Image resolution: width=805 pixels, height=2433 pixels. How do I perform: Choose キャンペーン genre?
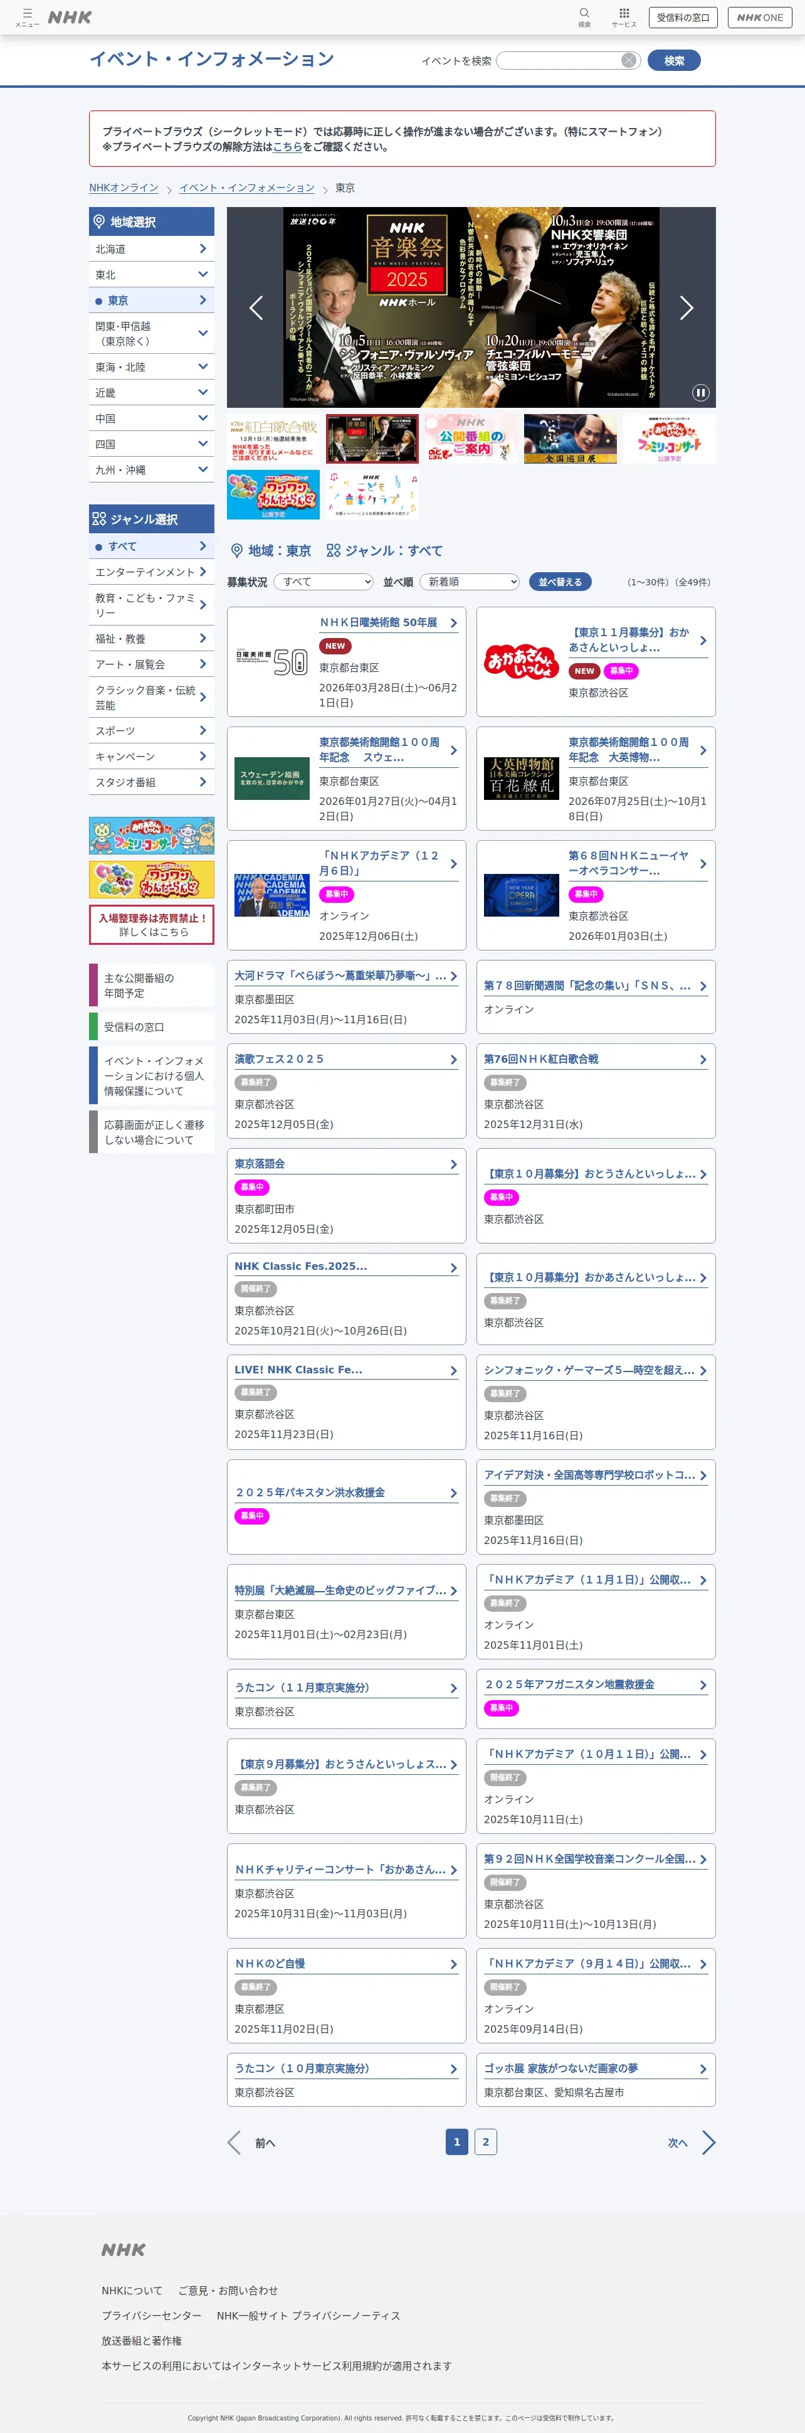click(152, 757)
